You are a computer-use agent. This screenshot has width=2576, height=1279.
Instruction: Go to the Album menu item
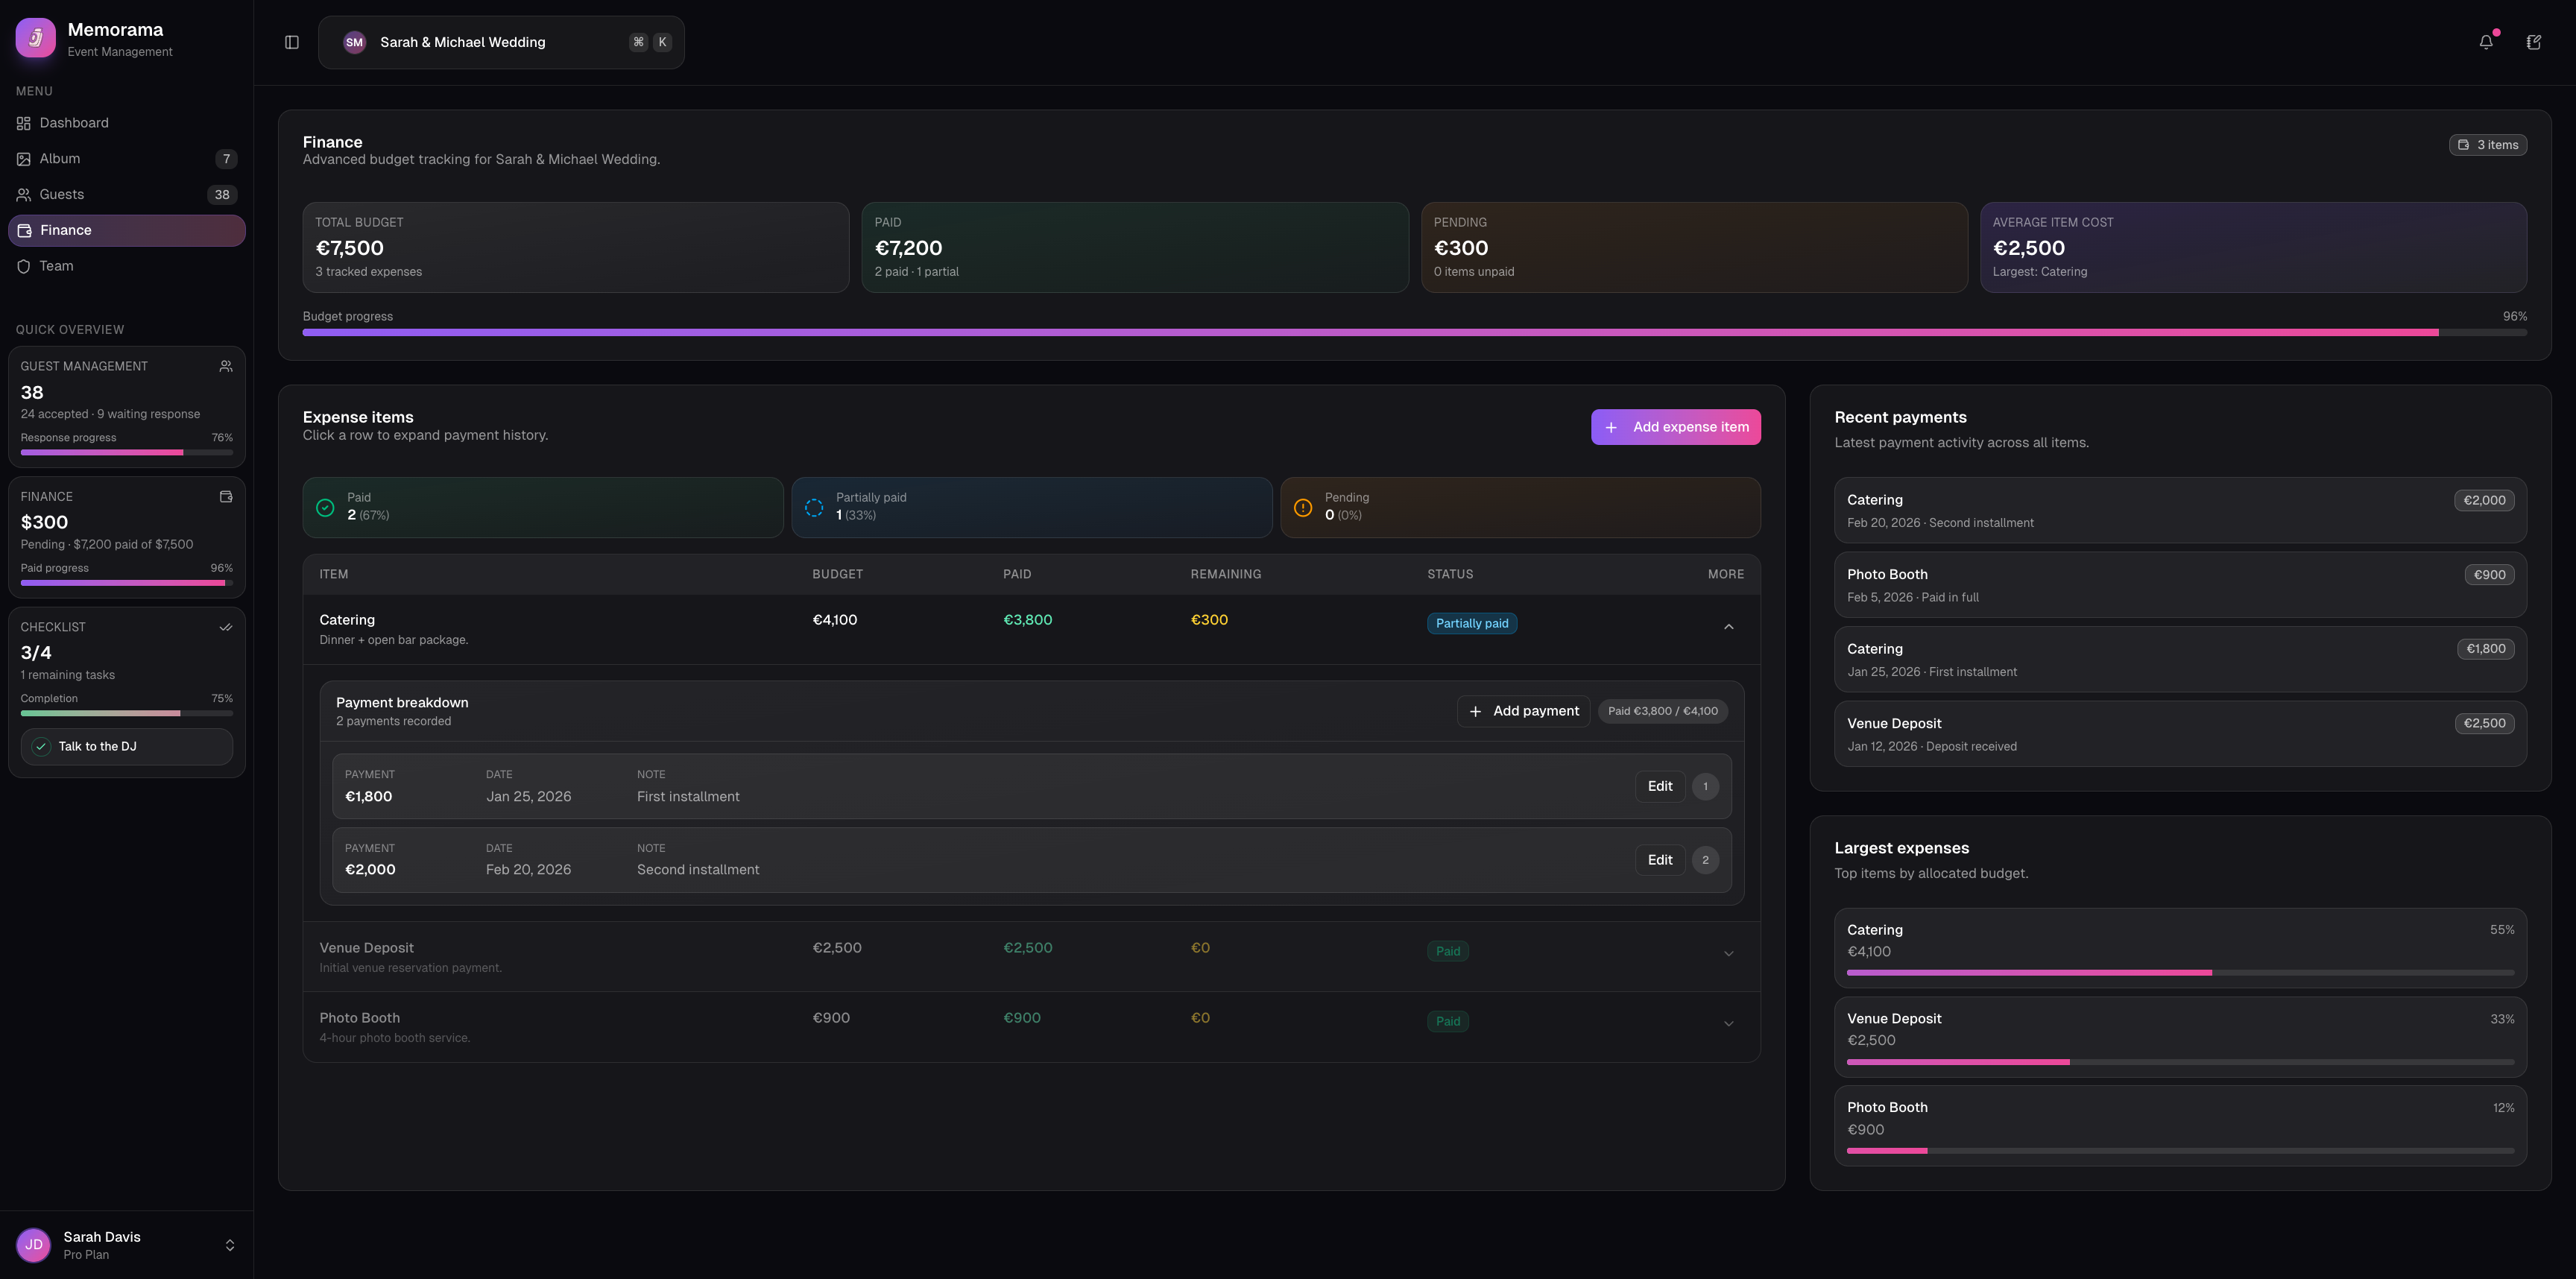127,159
